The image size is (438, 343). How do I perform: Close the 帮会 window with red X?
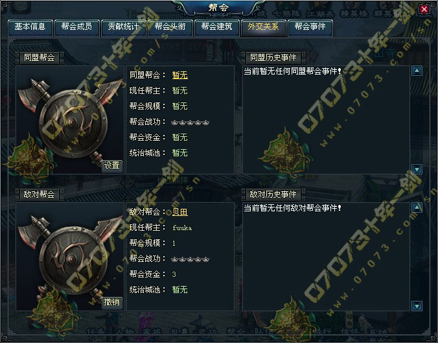424,9
